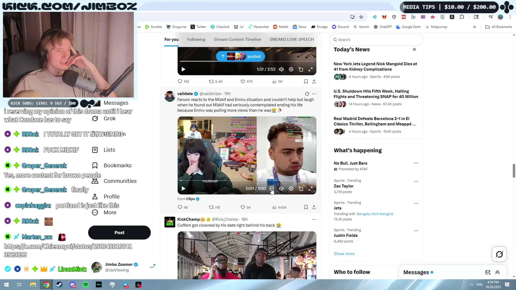Open Spotify from the taskbar
This screenshot has width=516, height=290.
(x=86, y=285)
